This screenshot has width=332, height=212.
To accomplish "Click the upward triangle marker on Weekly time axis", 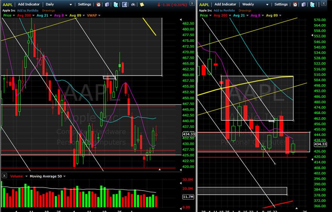I will tap(297, 208).
